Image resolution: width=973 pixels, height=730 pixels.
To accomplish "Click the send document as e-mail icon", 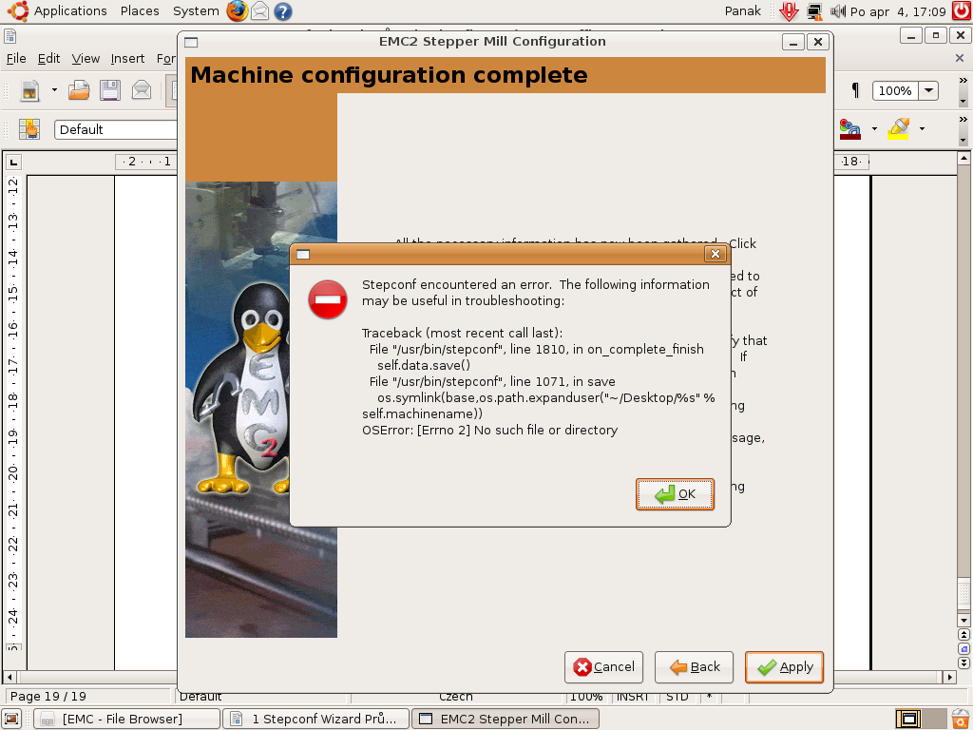I will pyautogui.click(x=142, y=91).
